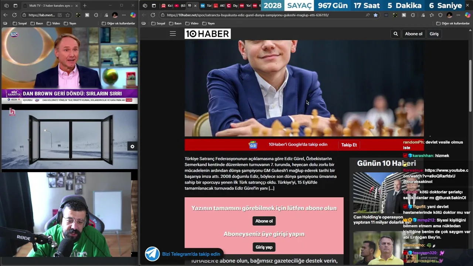This screenshot has height=266, width=473.
Task: Expand Video bookmark folder in Multi TV window
Action: tap(53, 23)
